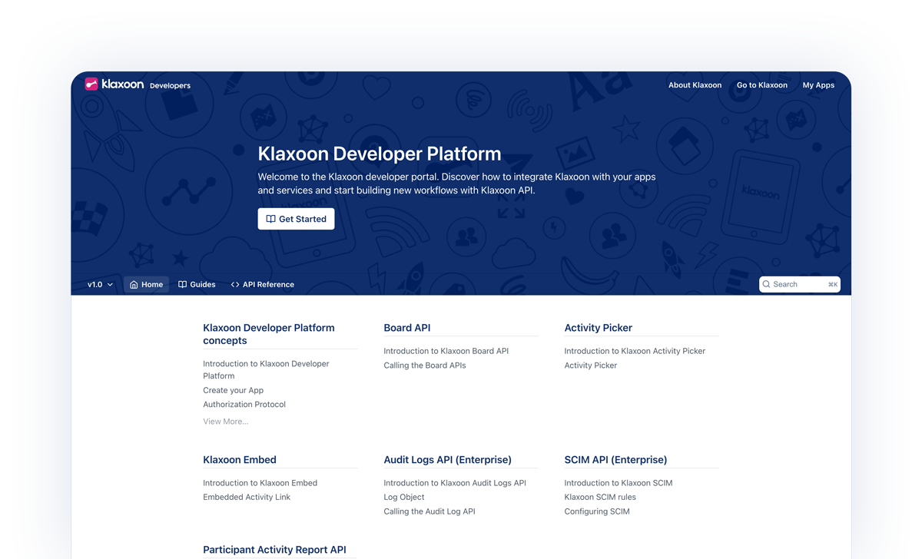
Task: Open the Board API section heading
Action: click(x=406, y=328)
